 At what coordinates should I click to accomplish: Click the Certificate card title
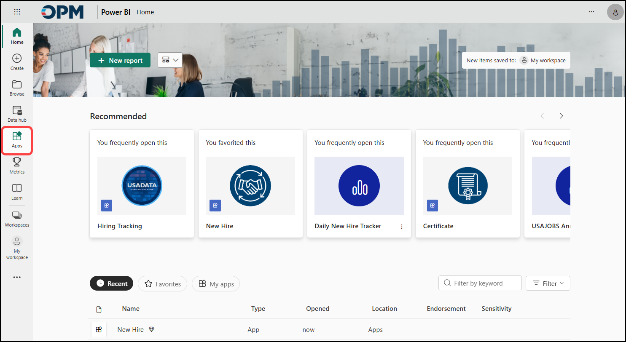(x=438, y=226)
